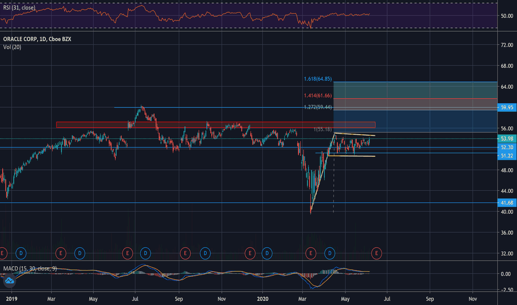Click the 2019 label on time axis

click(x=12, y=299)
